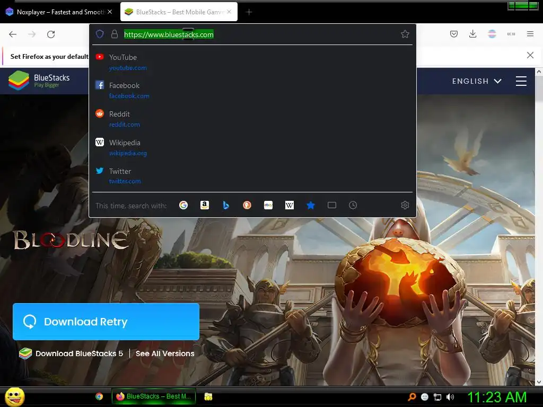The height and width of the screenshot is (407, 543).
Task: Launch Chrome from the taskbar
Action: pyautogui.click(x=99, y=396)
